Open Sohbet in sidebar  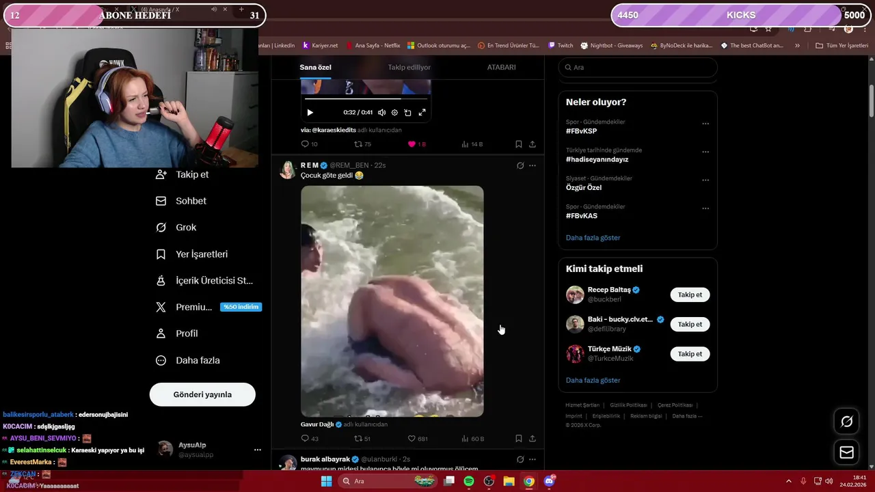(181, 201)
